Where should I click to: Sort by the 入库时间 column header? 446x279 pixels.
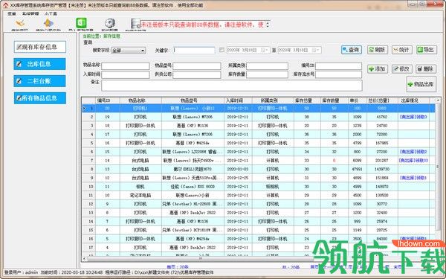click(238, 100)
